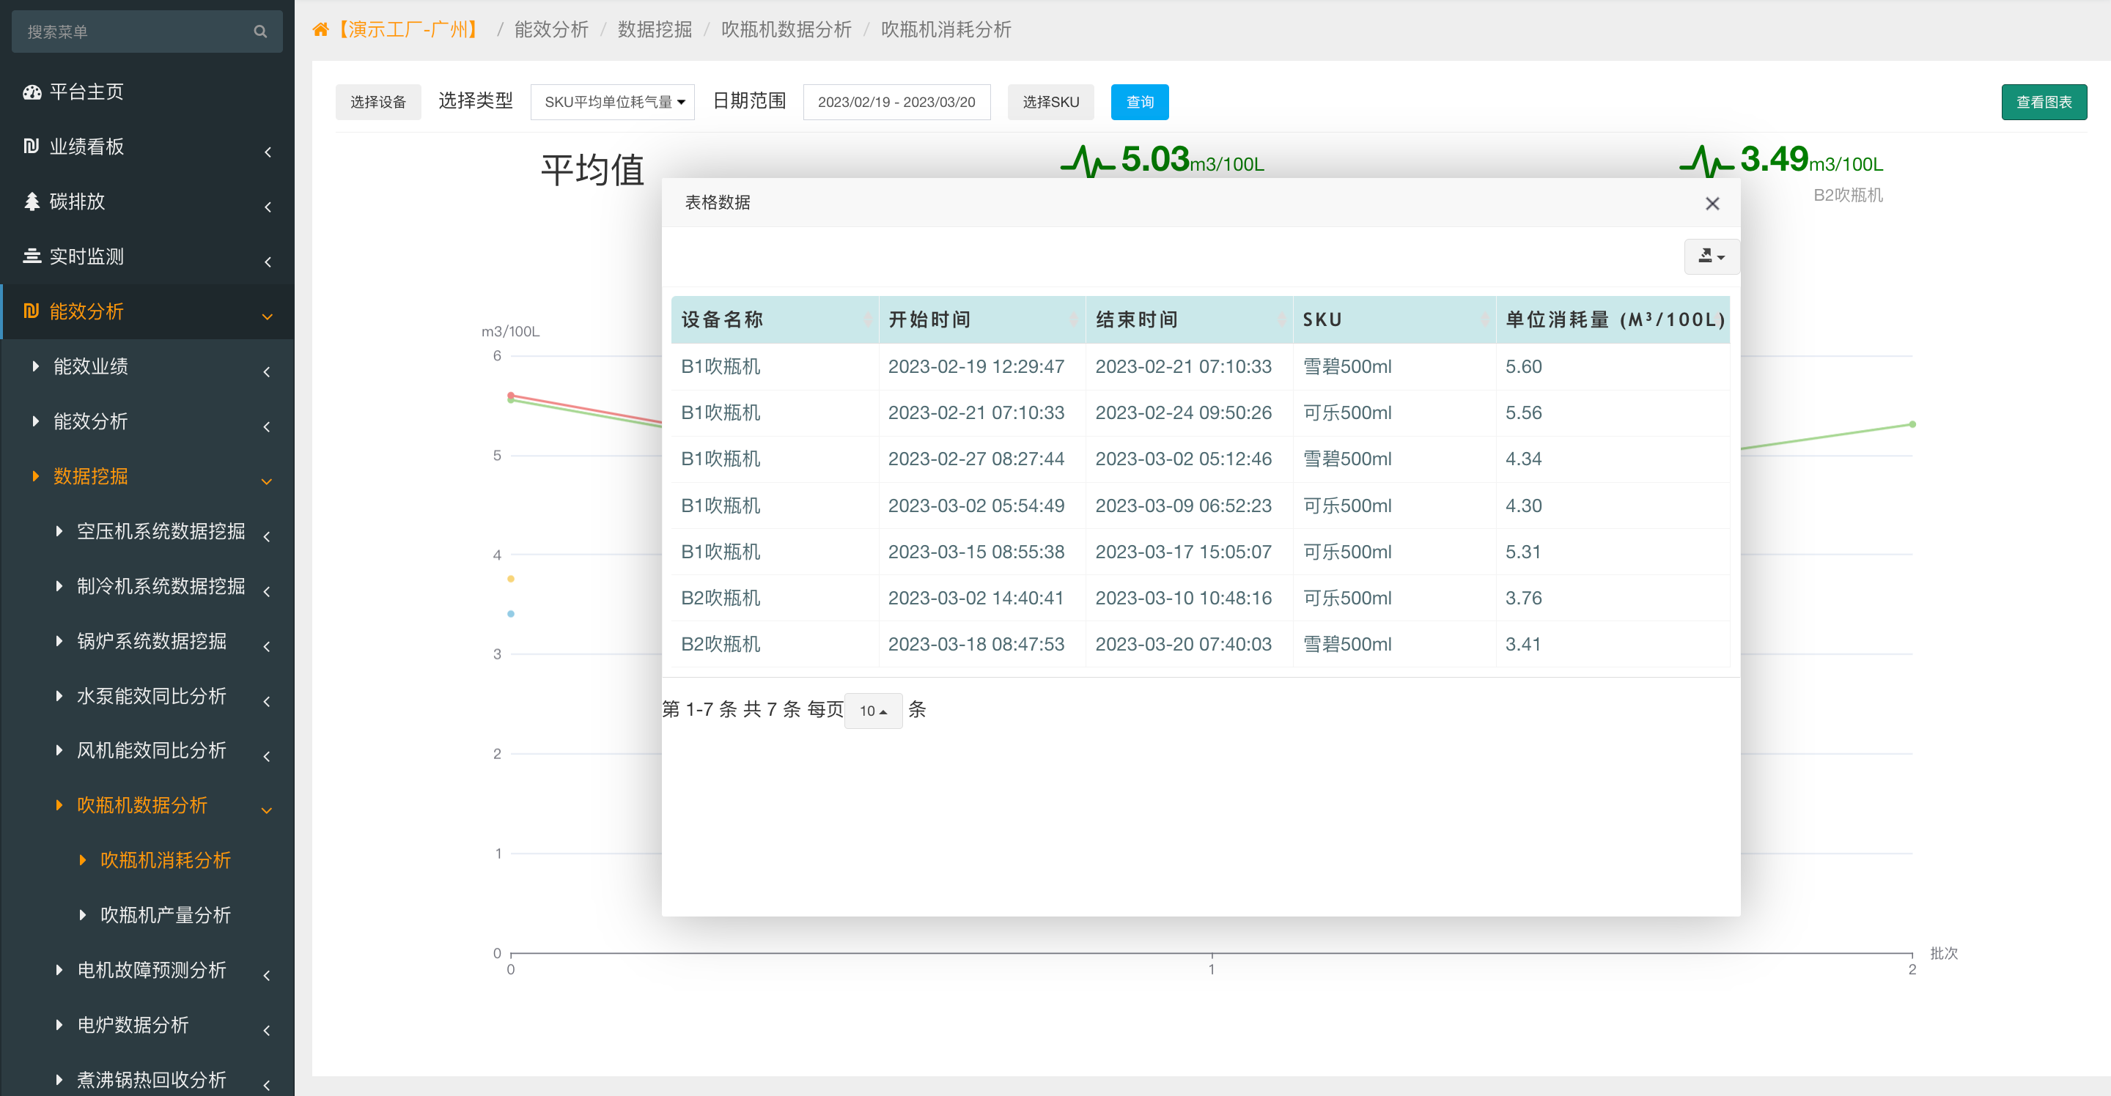Sort by SKU column header

tap(1394, 319)
